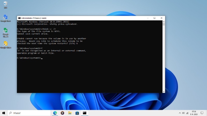Click the '(Y/N) N' prompt line
Screen dimensions: 207x116
(x=47, y=43)
